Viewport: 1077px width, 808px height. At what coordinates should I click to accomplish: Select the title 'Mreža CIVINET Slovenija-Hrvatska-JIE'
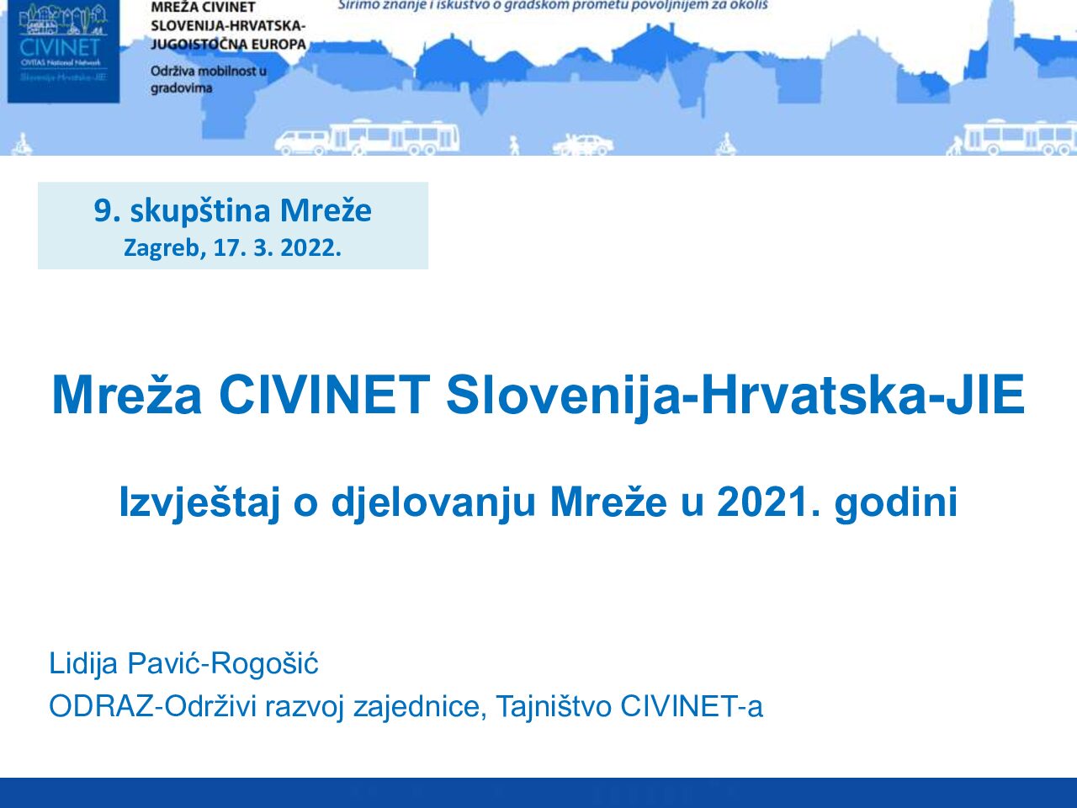pyautogui.click(x=538, y=395)
